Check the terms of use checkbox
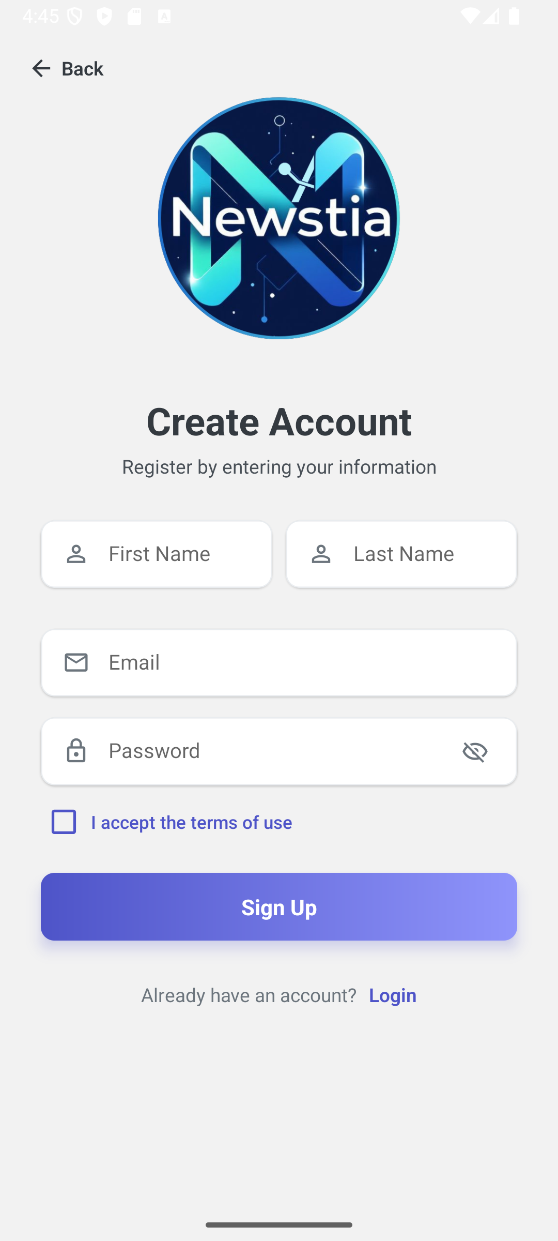The width and height of the screenshot is (558, 1241). [x=64, y=822]
